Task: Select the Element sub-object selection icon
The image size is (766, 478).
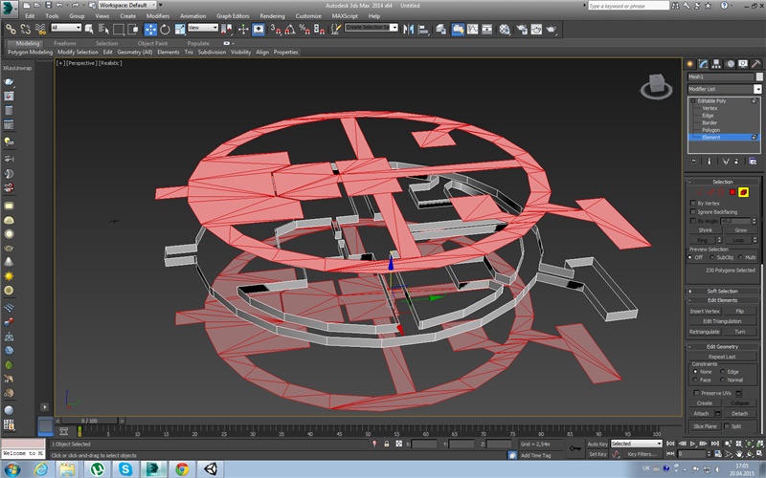Action: click(743, 192)
